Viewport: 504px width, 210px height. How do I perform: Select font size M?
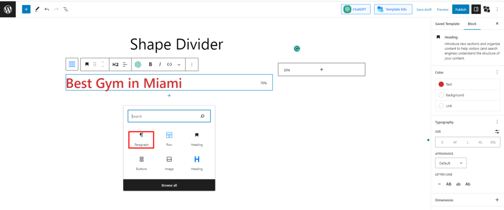coord(455,142)
